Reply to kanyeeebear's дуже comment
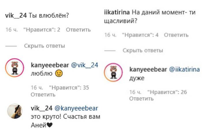 (x=141, y=99)
